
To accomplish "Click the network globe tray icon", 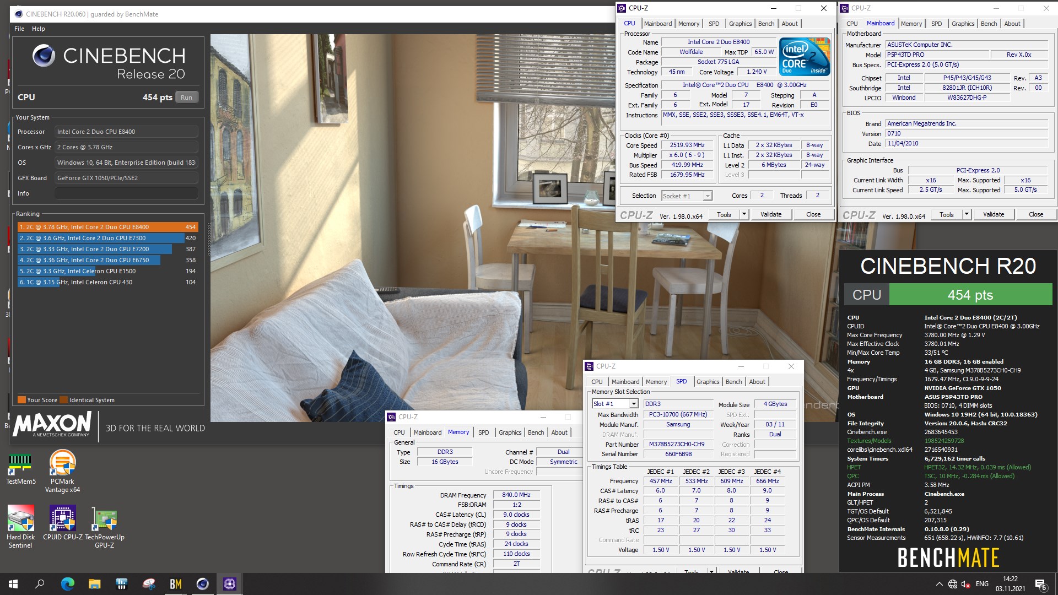I will coord(953,584).
